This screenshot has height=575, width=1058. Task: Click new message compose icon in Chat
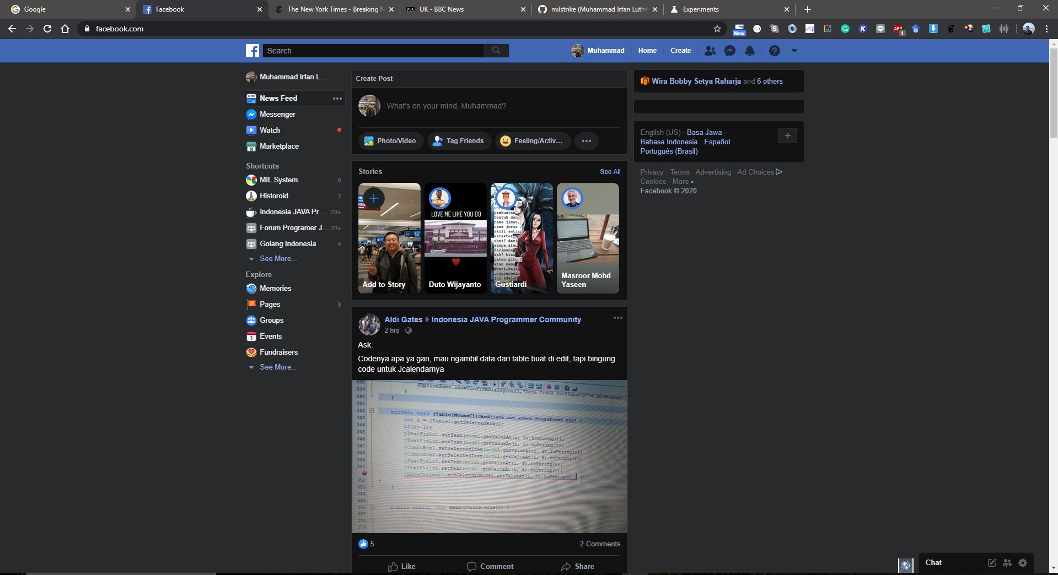991,562
